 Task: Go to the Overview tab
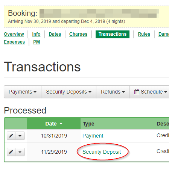[14, 34]
